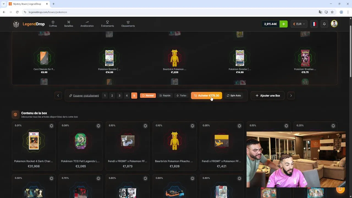Click the green add funds plus button
Screen dimensions: 352x198
[284, 24]
